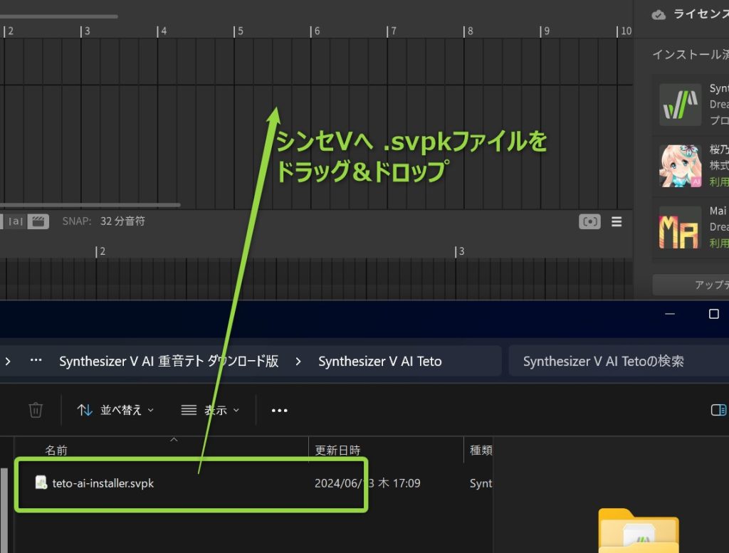Navigate to Synthesizer V AI 重音テト ダウンロード版 breadcrumb

169,362
